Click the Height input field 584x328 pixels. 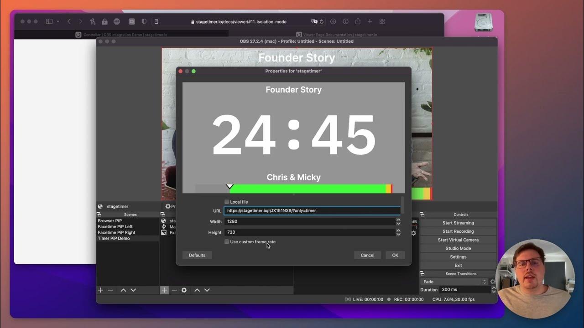310,232
